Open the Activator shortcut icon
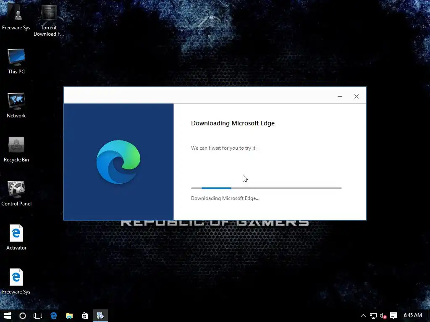This screenshot has width=430, height=322. pyautogui.click(x=16, y=237)
